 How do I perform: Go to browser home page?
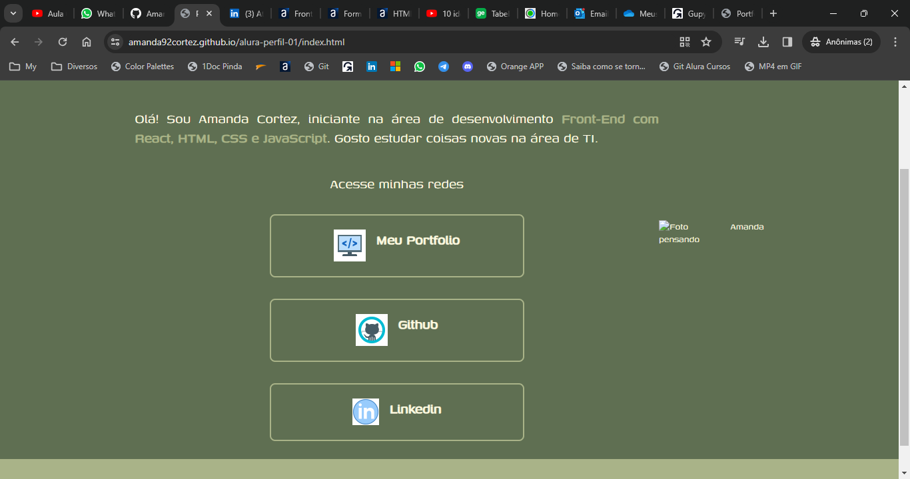pyautogui.click(x=87, y=42)
